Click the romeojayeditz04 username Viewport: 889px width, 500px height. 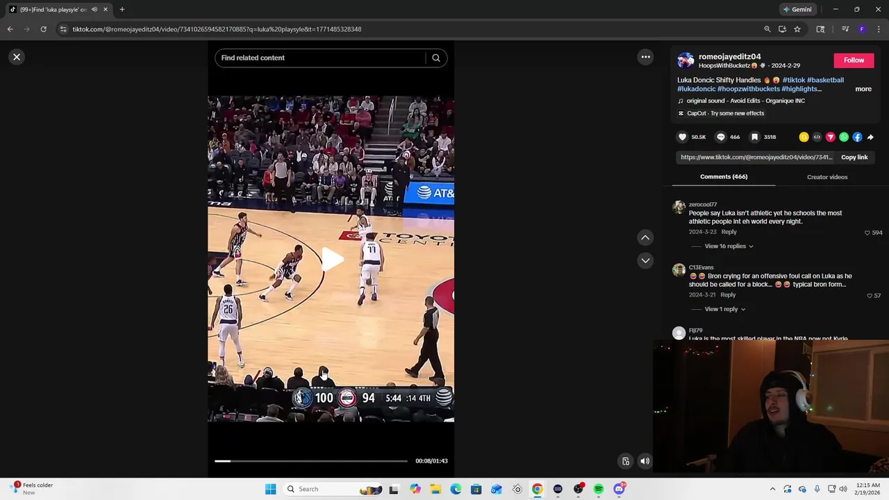(x=729, y=56)
